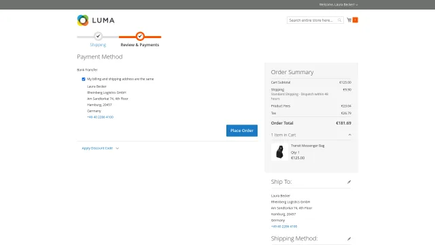Click Hamburg, 20457 in Ship To address
Image resolution: width=435 pixels, height=245 pixels.
pos(283,214)
